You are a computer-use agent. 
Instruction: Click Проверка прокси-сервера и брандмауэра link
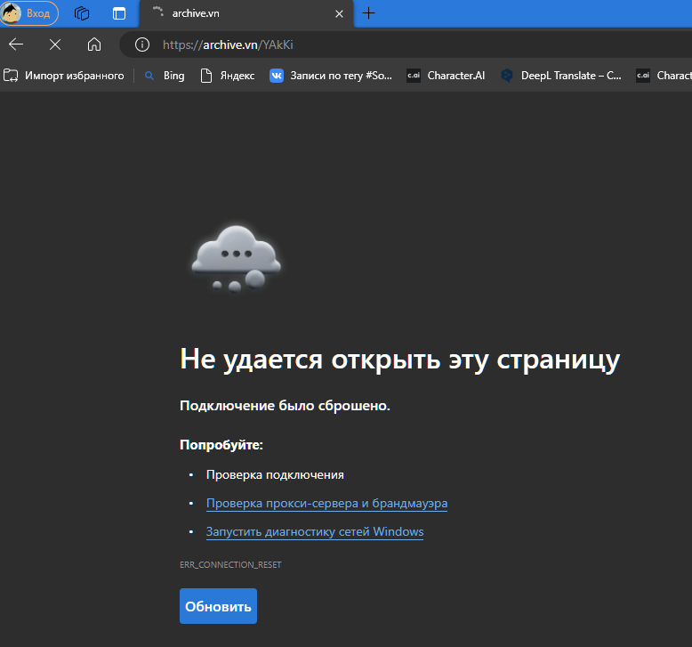point(326,504)
